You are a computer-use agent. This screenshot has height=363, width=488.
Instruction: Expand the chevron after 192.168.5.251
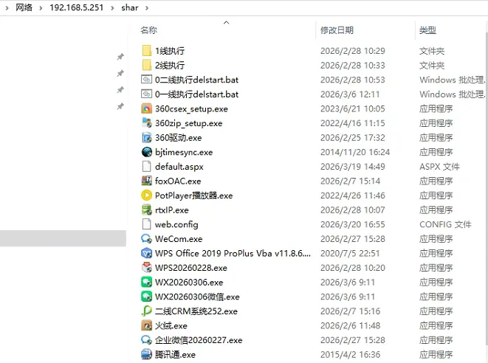click(112, 8)
